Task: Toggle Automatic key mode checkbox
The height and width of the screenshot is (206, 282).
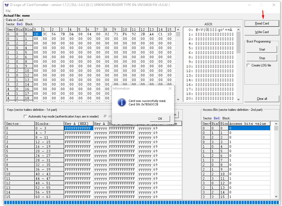Action: tap(25, 116)
